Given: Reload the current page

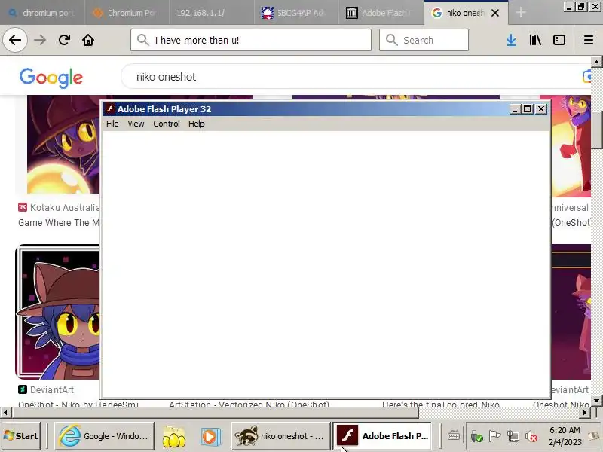Looking at the screenshot, I should pos(64,40).
